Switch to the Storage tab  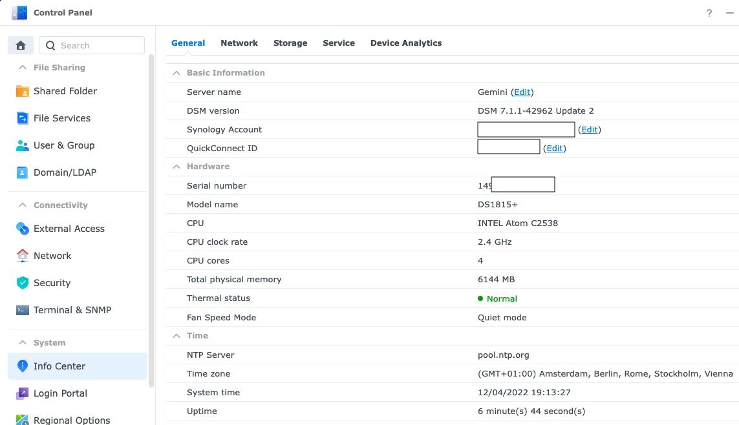tap(290, 43)
